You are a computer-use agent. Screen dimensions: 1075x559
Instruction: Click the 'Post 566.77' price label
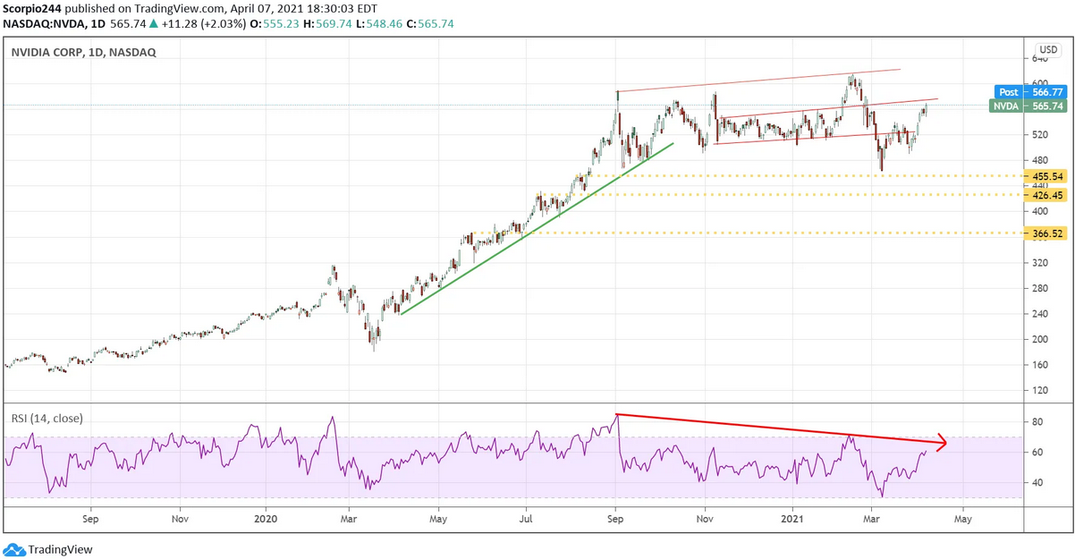tap(1030, 91)
